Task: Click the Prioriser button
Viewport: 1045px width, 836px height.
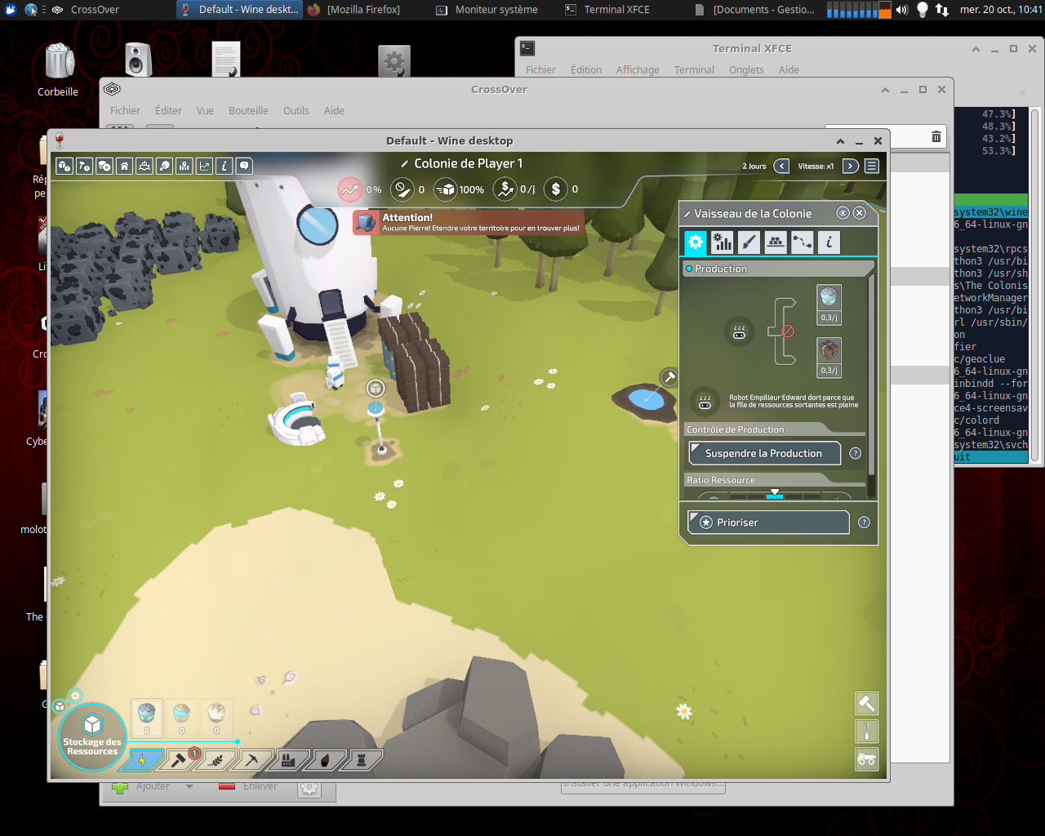Action: click(767, 522)
